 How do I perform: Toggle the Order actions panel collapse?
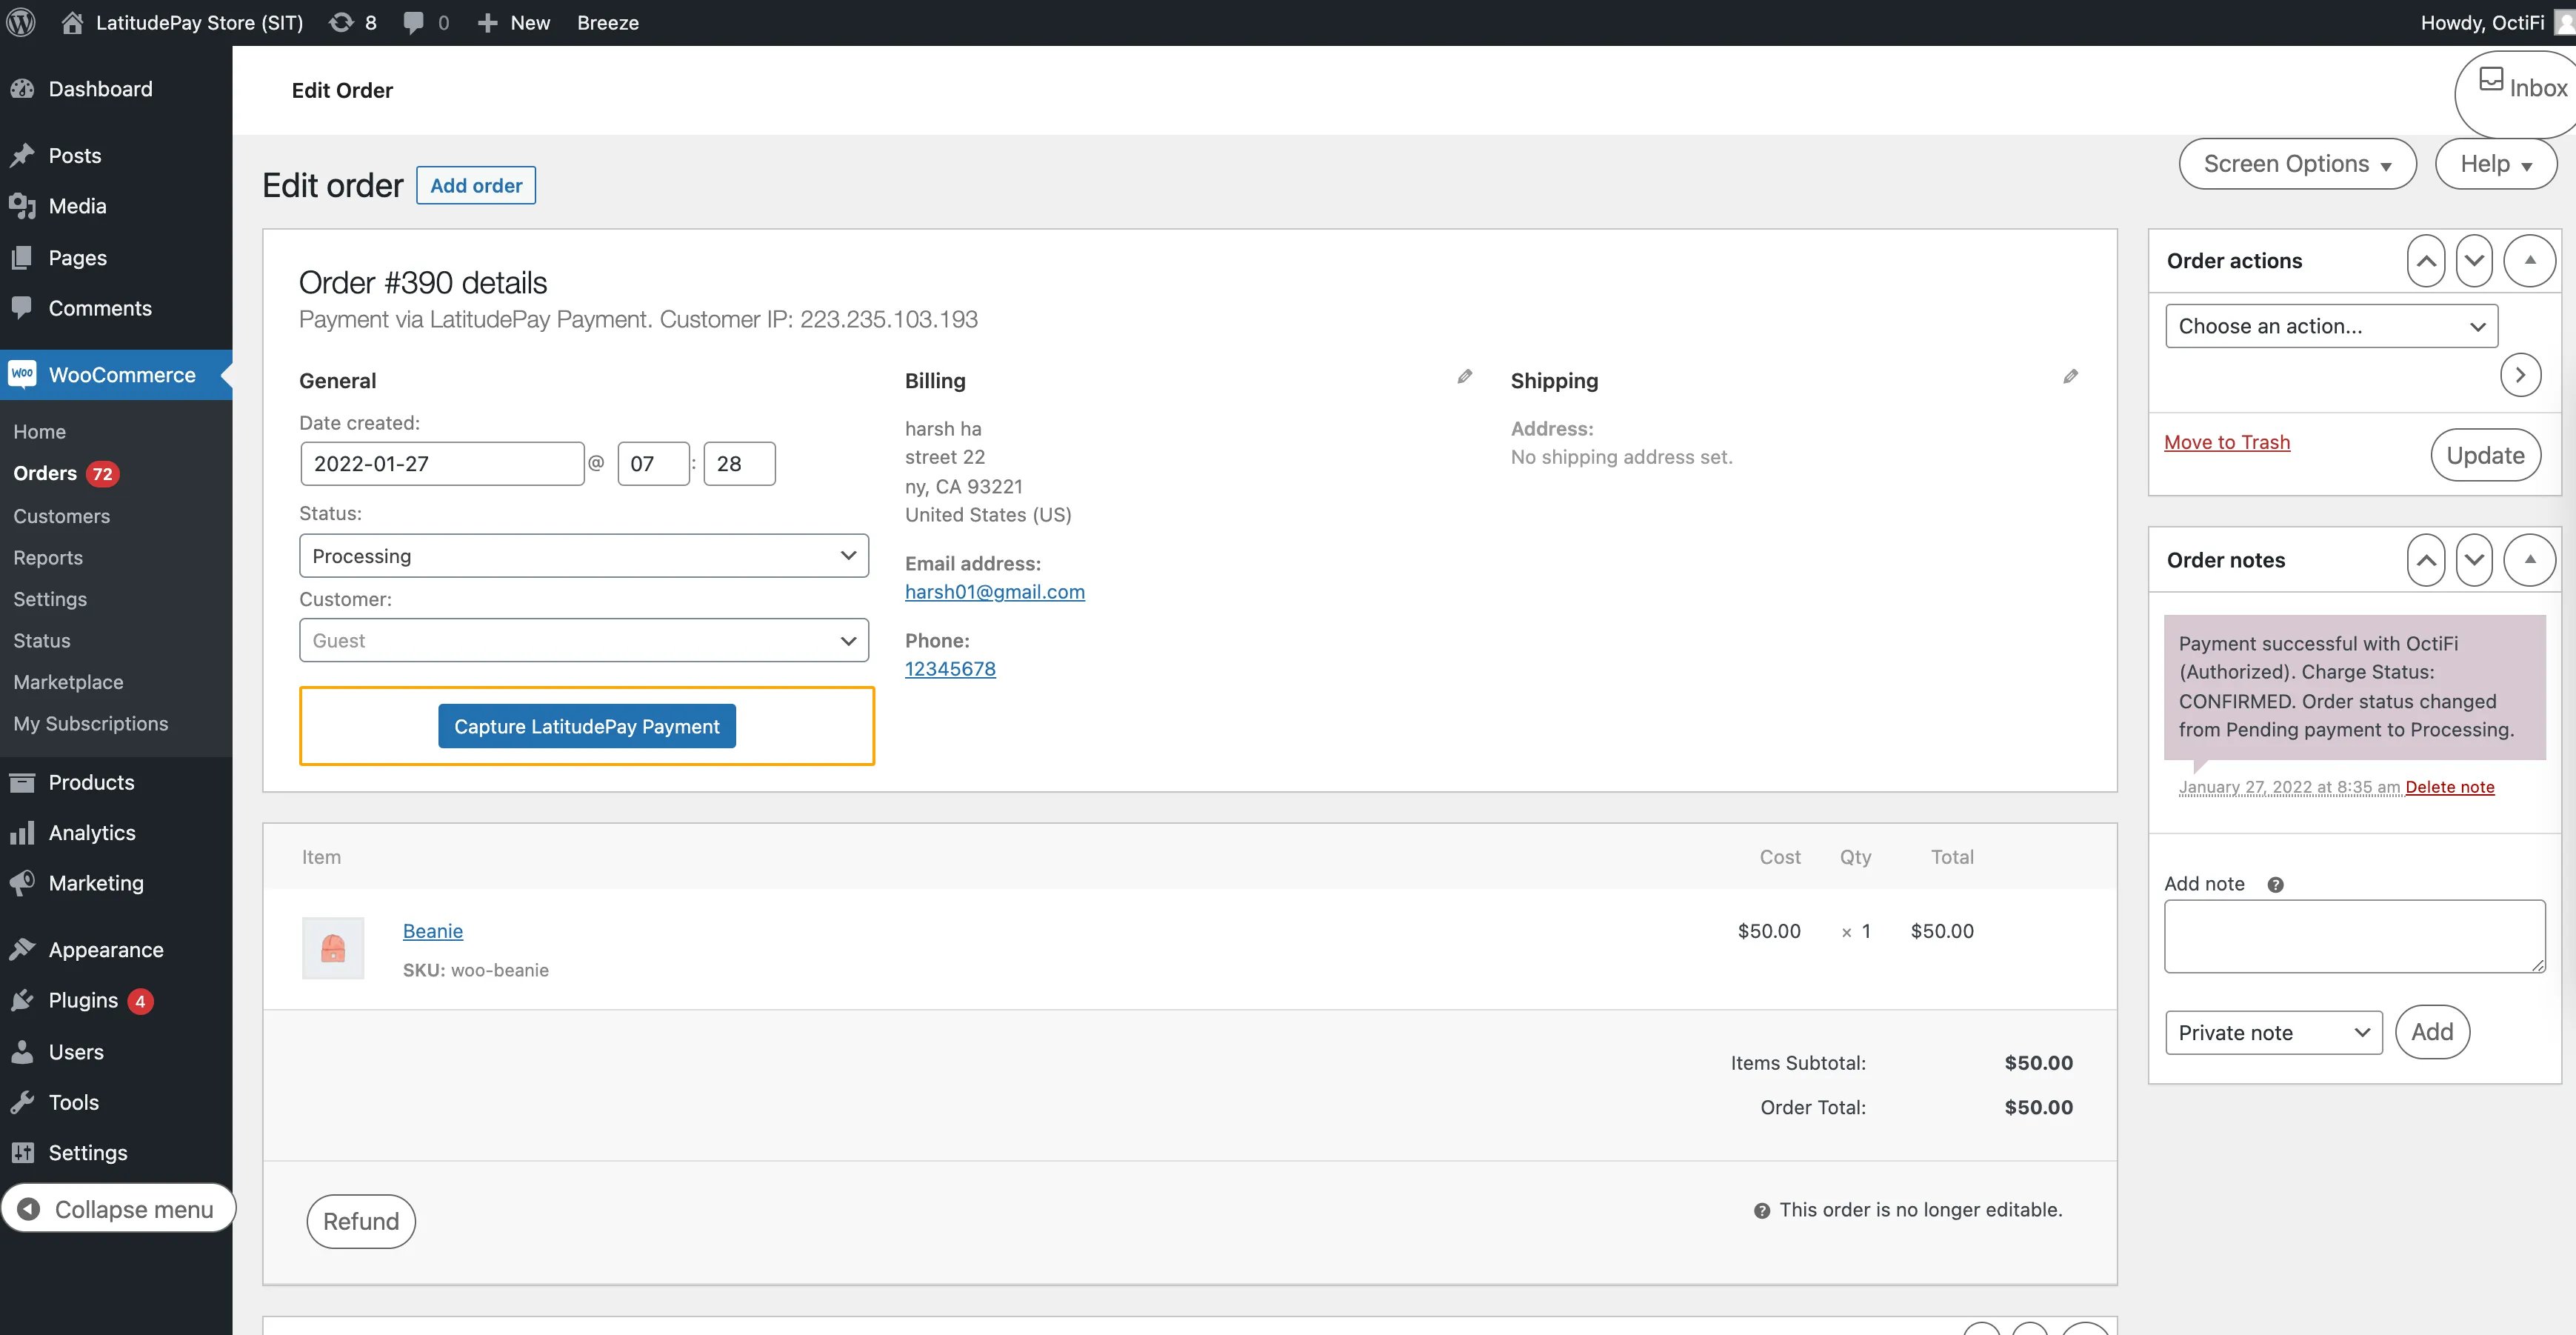(x=2529, y=260)
